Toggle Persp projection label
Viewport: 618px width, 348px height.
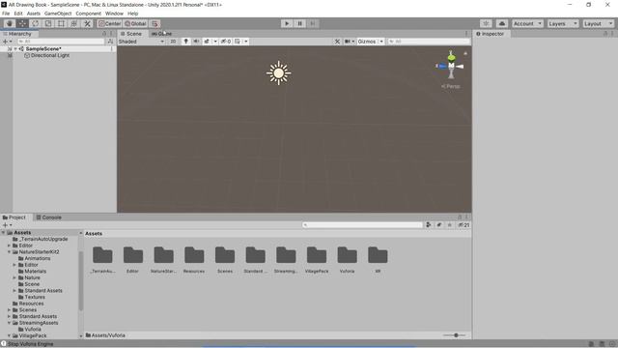[451, 86]
